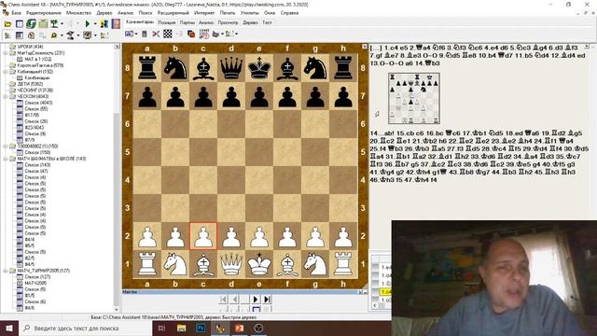Click the move-numbers clock icon in toolbar
The image size is (597, 336).
coord(204,35)
